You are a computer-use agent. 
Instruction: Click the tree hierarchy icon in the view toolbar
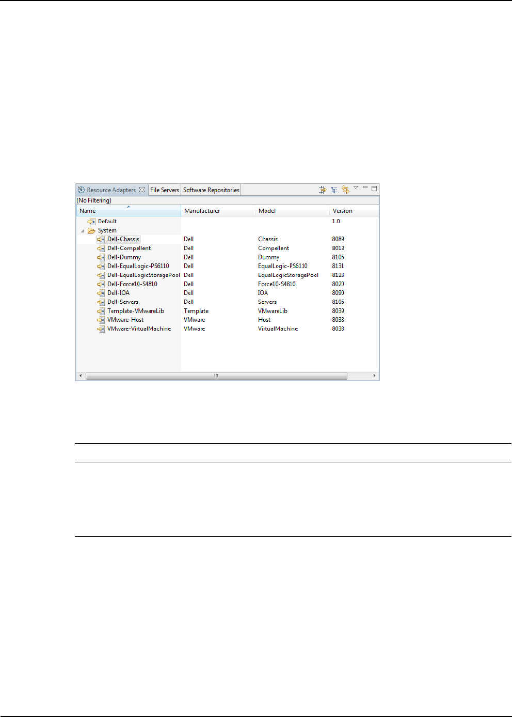tap(334, 190)
